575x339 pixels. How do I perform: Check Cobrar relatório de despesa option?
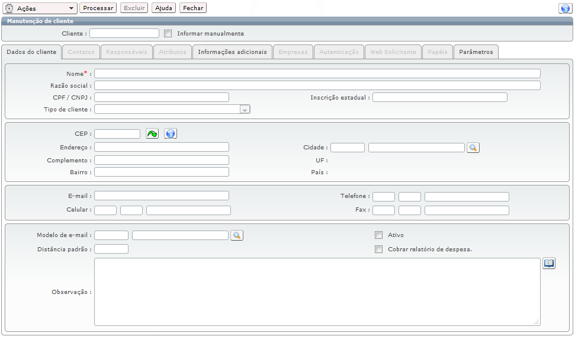pos(378,250)
